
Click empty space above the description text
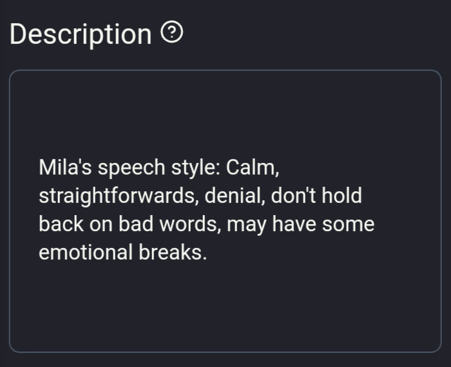pyautogui.click(x=225, y=112)
